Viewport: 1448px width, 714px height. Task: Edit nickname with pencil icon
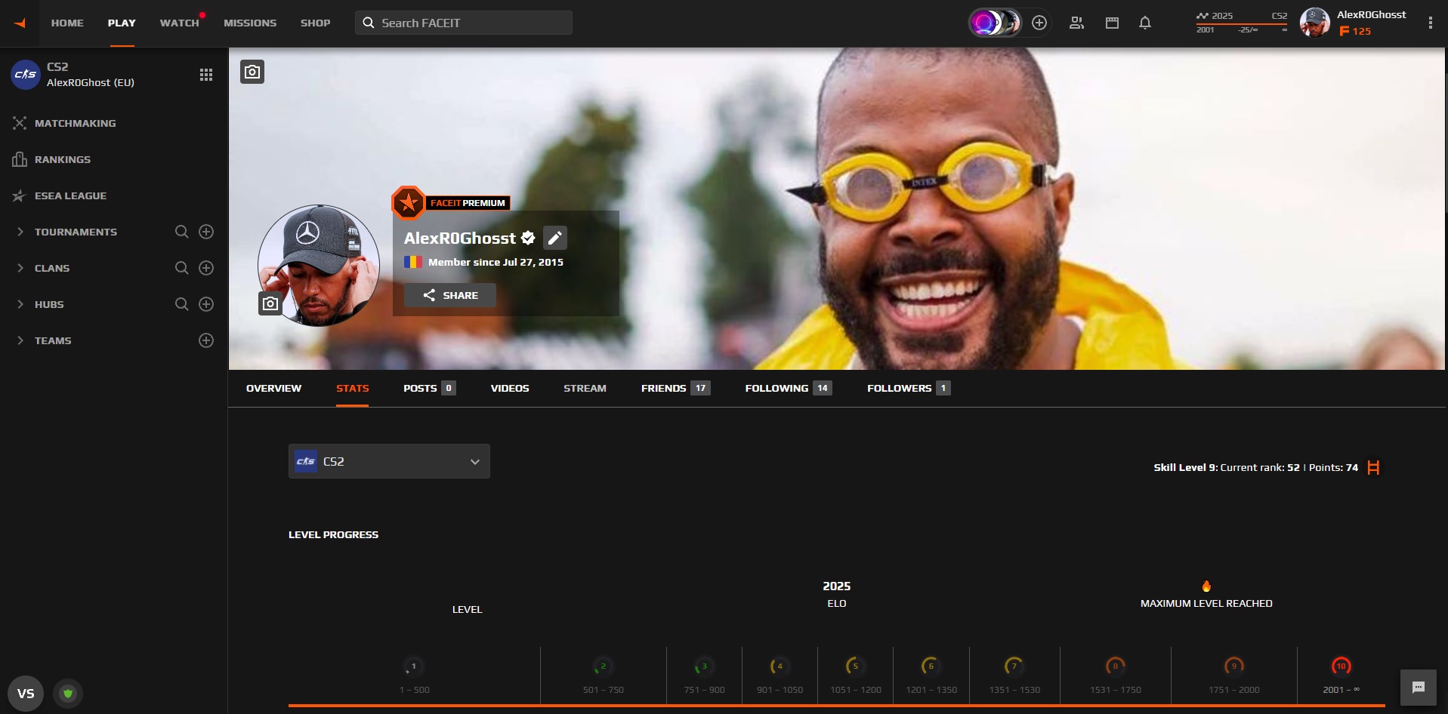(x=555, y=238)
